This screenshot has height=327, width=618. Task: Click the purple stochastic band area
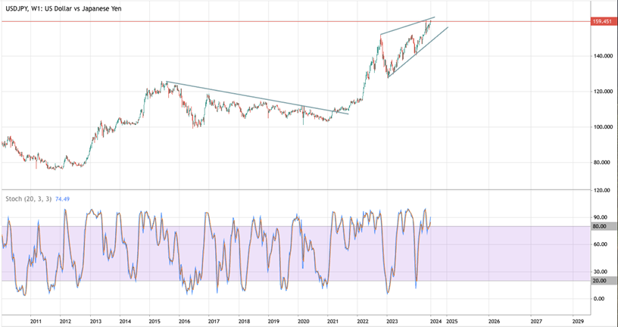click(x=295, y=254)
